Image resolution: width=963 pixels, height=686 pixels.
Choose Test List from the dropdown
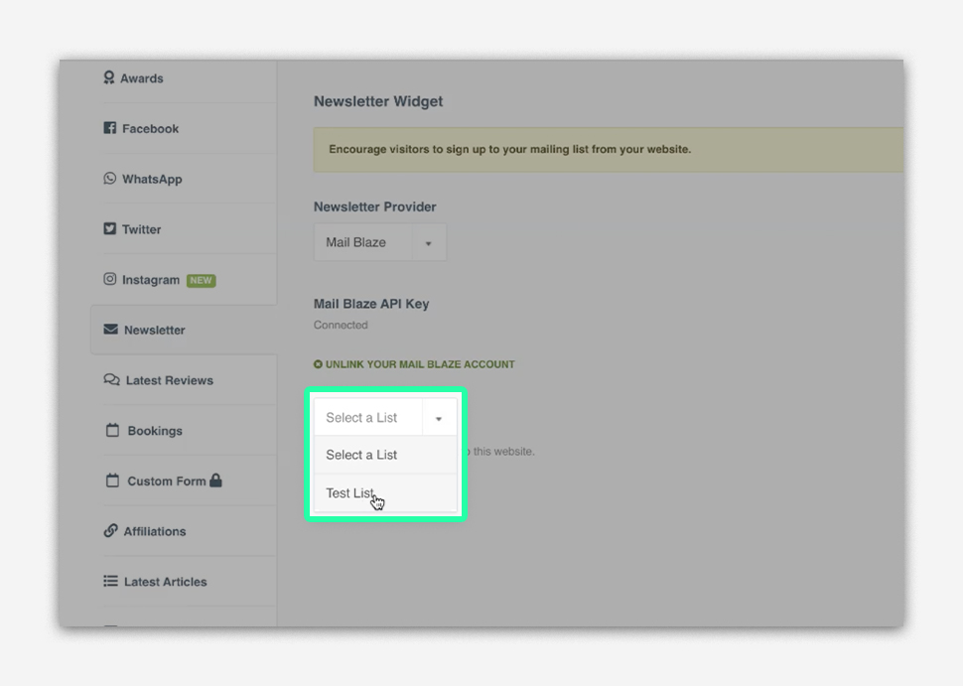(x=350, y=493)
